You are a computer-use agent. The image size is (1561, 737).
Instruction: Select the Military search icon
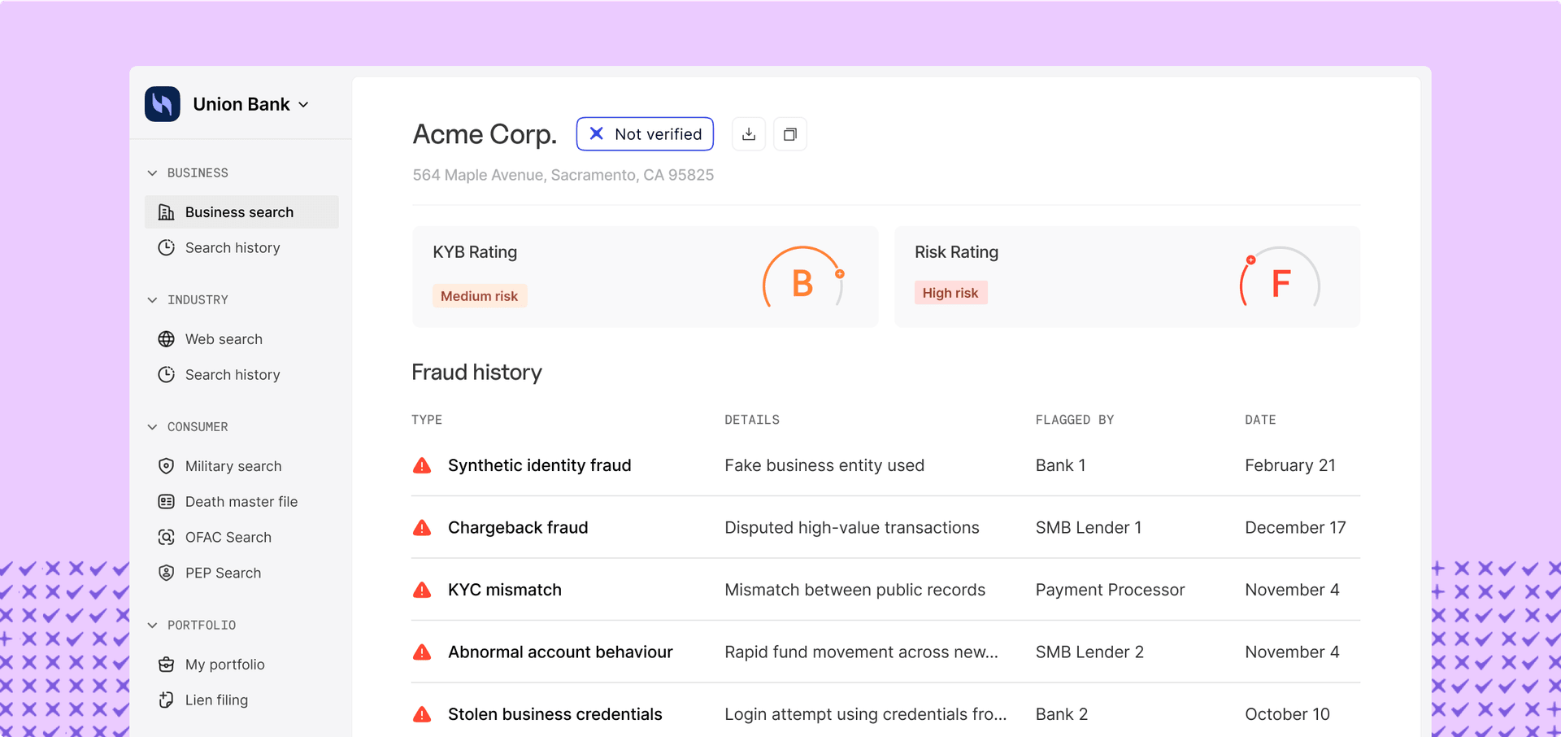[166, 465]
